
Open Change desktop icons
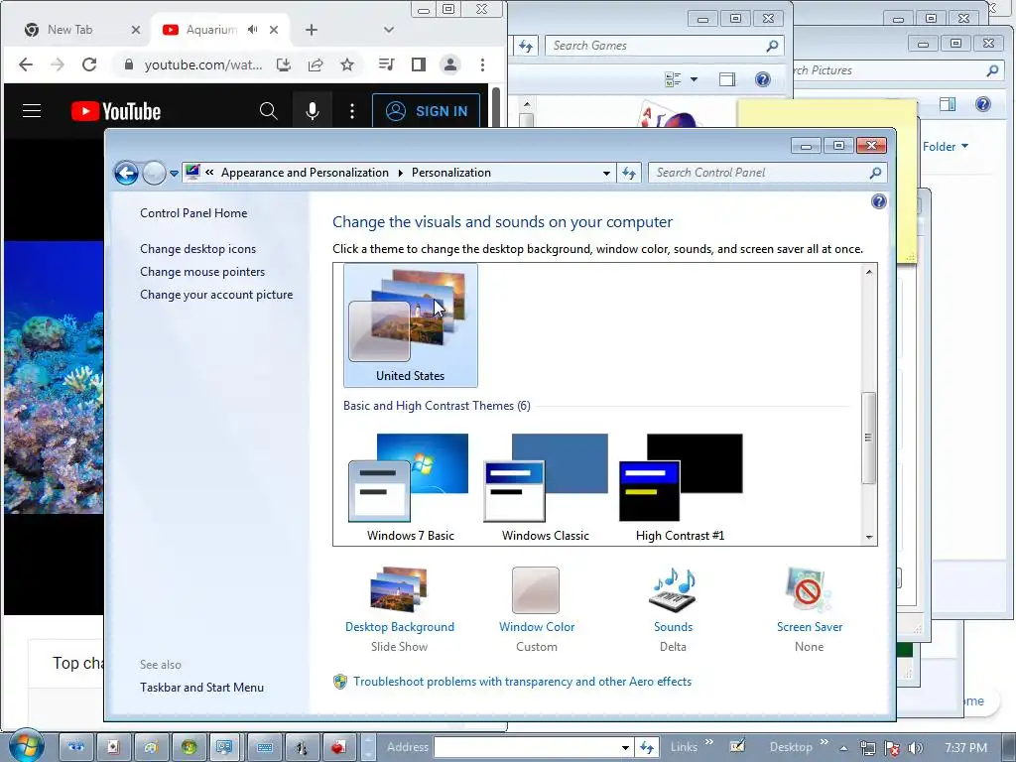tap(197, 249)
